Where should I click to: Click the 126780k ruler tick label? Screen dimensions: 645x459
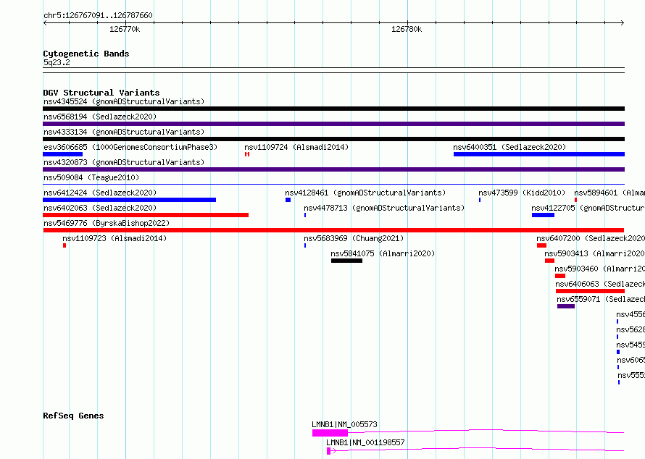point(407,29)
